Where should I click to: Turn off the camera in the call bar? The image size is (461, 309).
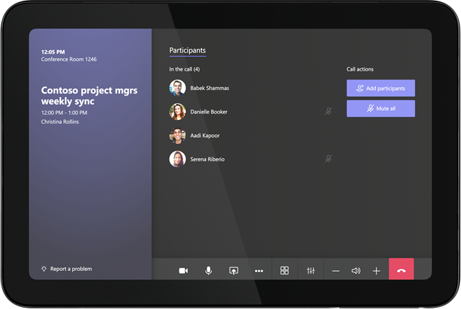point(183,270)
